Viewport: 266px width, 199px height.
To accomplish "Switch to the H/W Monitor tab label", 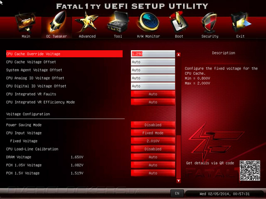I will pos(148,36).
